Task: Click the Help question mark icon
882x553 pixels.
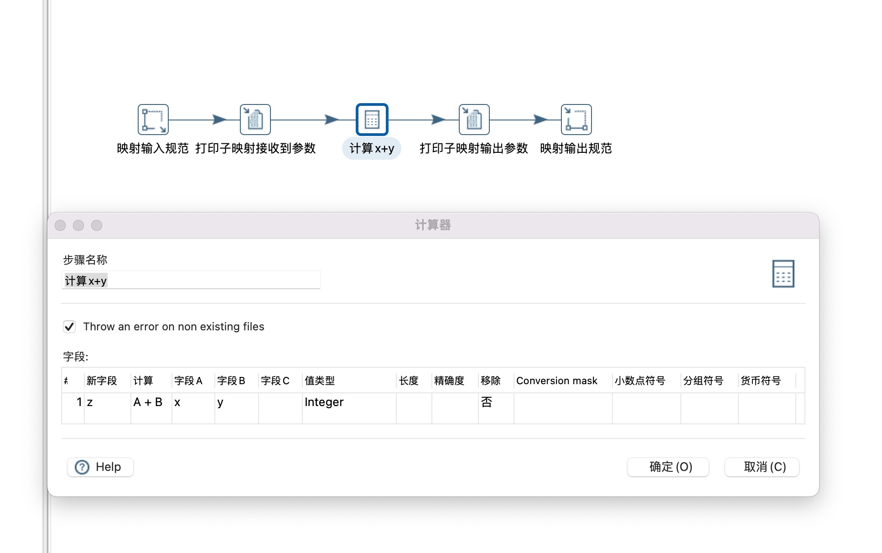Action: 82,467
